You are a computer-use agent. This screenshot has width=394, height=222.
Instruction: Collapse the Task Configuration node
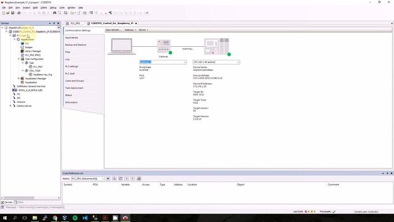[x=18, y=59]
